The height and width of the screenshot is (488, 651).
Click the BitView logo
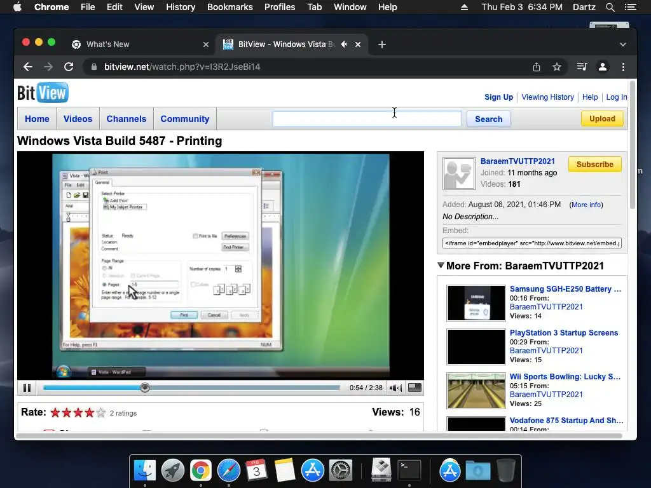pyautogui.click(x=43, y=93)
